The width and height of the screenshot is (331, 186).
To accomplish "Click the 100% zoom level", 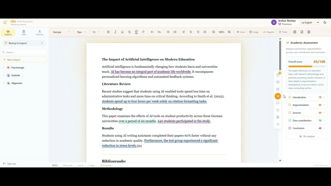I will [x=221, y=32].
